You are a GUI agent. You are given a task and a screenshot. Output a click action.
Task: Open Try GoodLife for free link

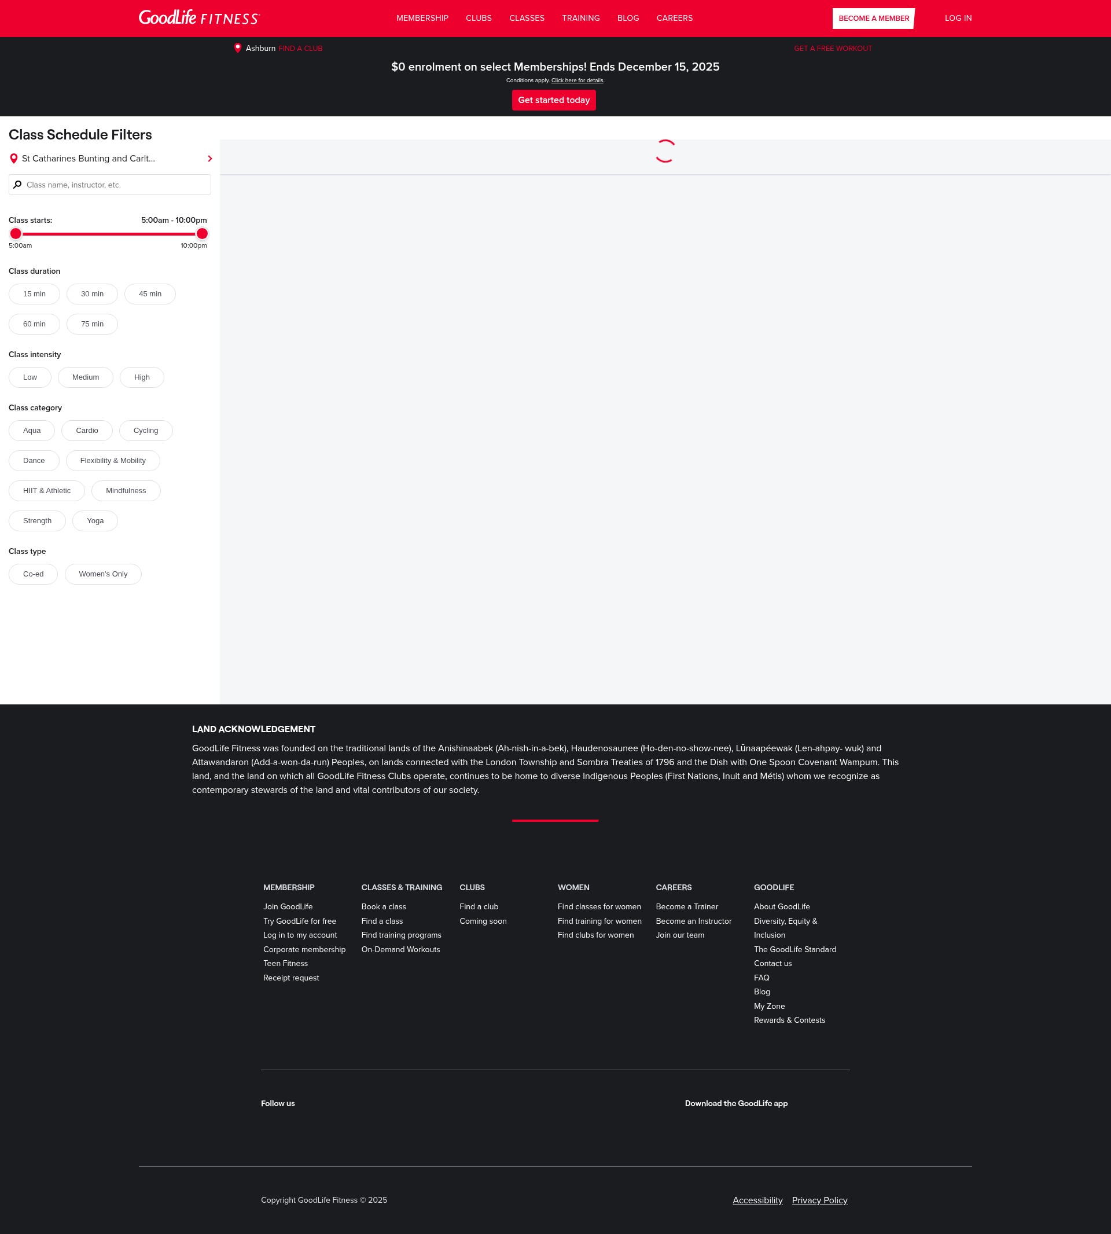click(x=300, y=921)
